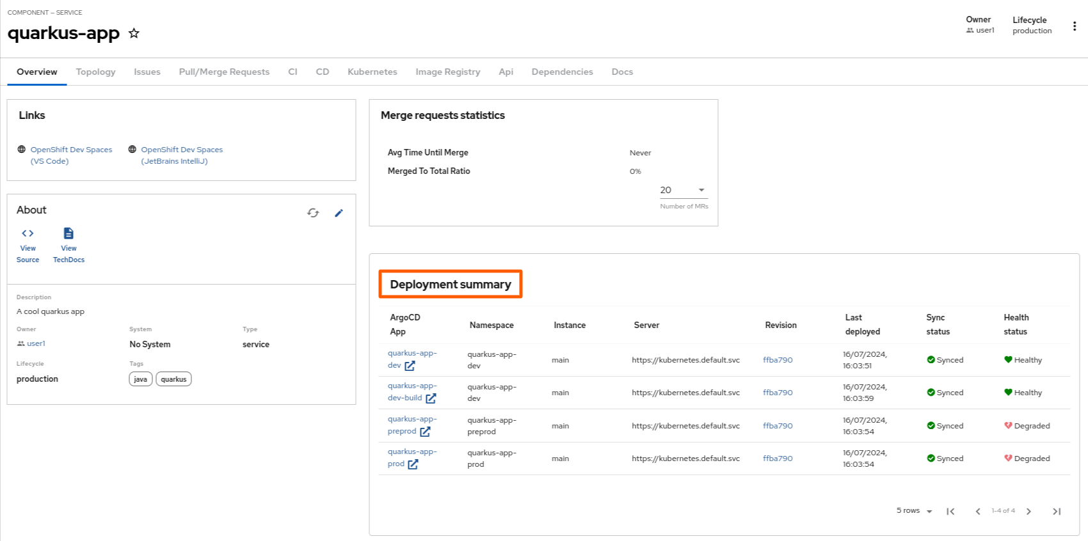Go to the next page of deployments
Viewport: 1088px width, 541px height.
1028,511
